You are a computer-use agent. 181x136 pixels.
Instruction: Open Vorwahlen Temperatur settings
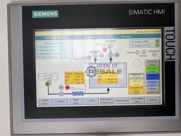click(x=107, y=100)
